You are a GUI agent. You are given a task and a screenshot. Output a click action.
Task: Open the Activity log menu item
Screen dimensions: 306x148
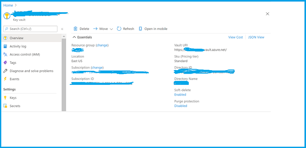coord(31,46)
